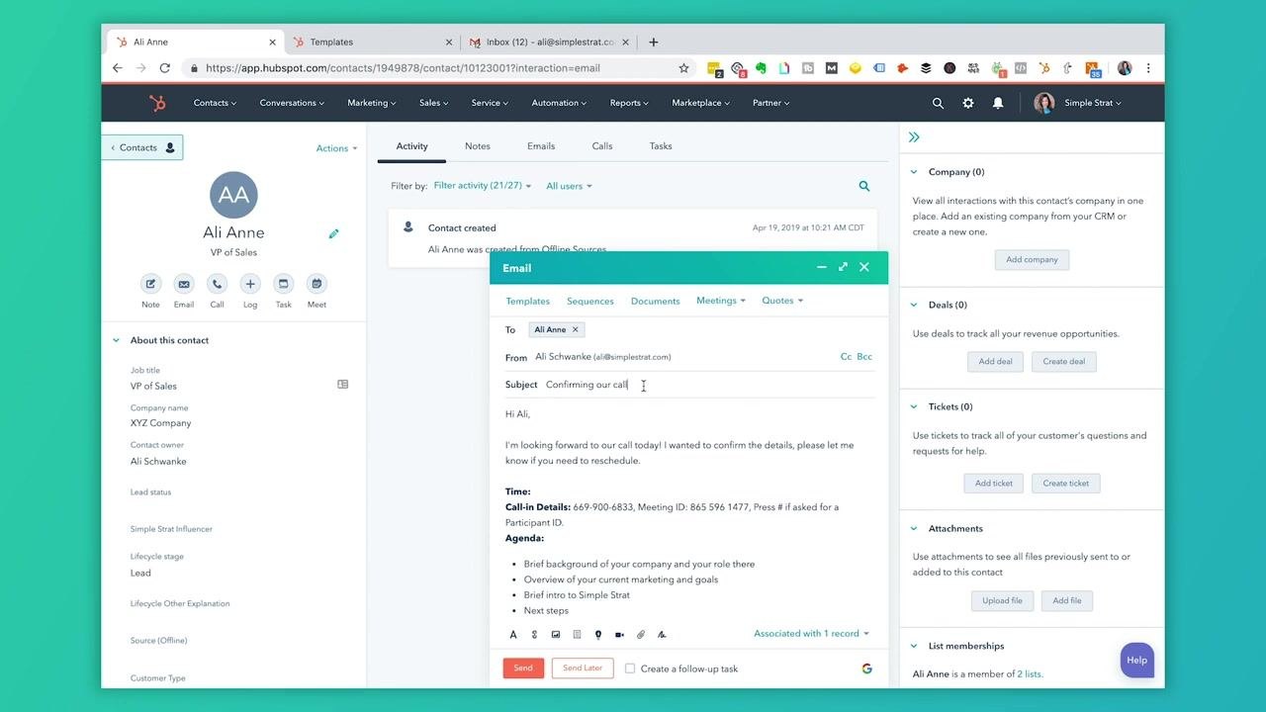Open the search magnifier in navigation bar

point(938,103)
